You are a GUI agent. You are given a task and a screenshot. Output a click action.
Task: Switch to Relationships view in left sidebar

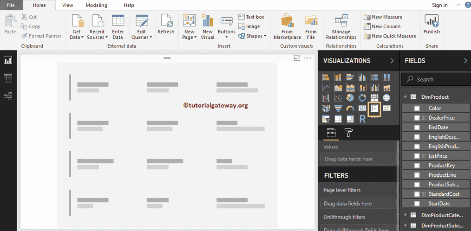coord(8,96)
